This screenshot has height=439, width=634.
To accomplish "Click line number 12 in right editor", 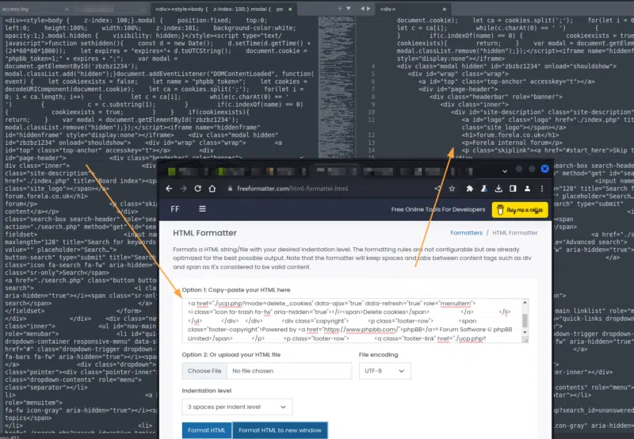I will point(371,135).
